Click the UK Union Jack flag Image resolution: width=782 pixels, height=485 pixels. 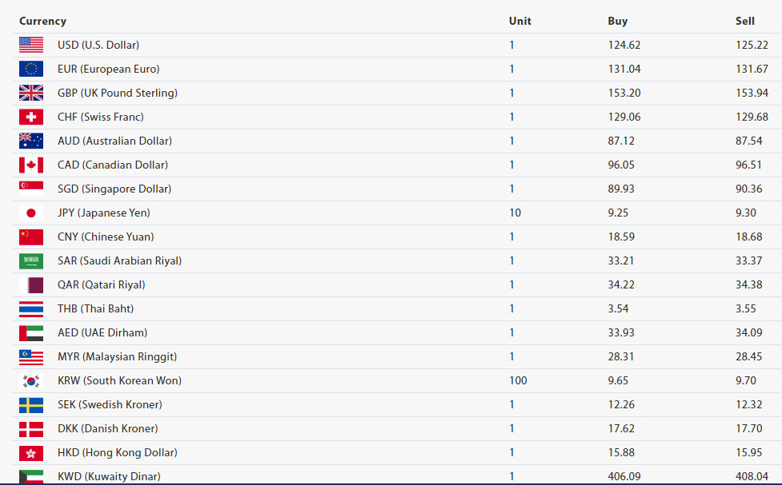click(x=31, y=93)
